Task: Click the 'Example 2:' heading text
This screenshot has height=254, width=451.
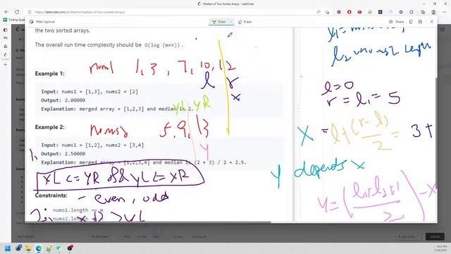Action: pos(50,127)
